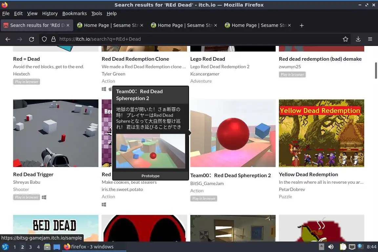This screenshot has width=378, height=252.
Task: Open red sphere game thumbnail
Action: point(233,133)
